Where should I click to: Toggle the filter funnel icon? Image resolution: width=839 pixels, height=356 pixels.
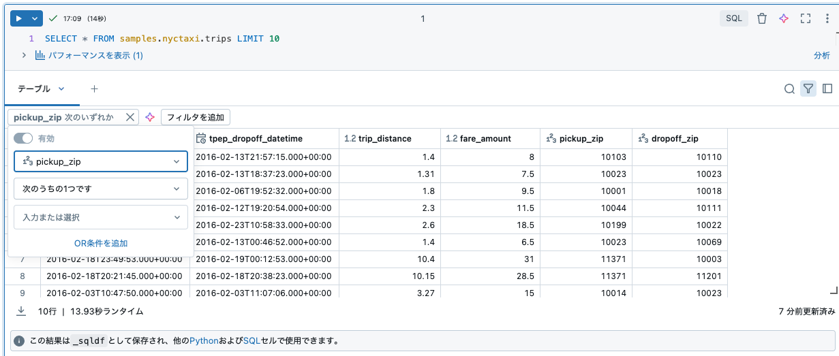808,88
